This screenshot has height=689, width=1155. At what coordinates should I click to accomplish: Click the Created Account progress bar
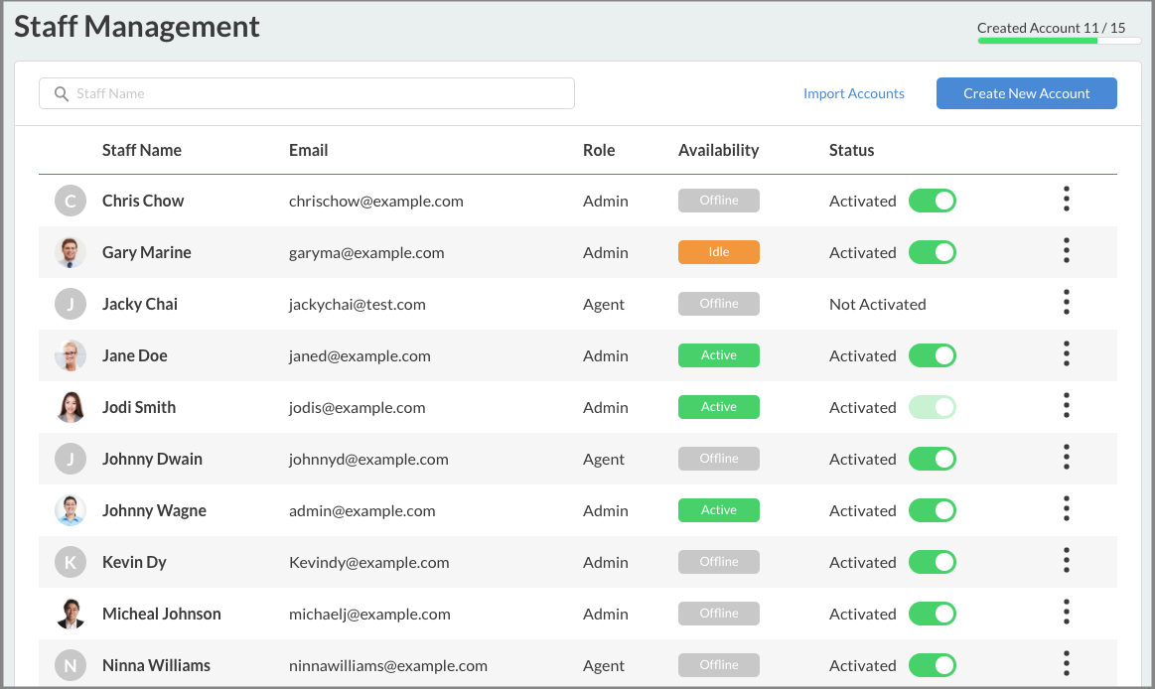1059,41
